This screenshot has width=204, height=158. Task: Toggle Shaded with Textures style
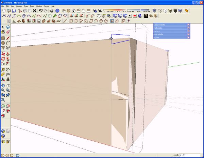pyautogui.click(x=175, y=11)
